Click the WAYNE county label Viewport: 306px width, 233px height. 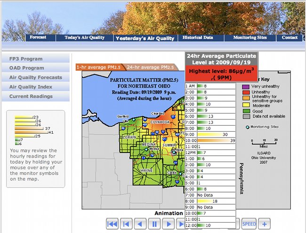(146, 170)
